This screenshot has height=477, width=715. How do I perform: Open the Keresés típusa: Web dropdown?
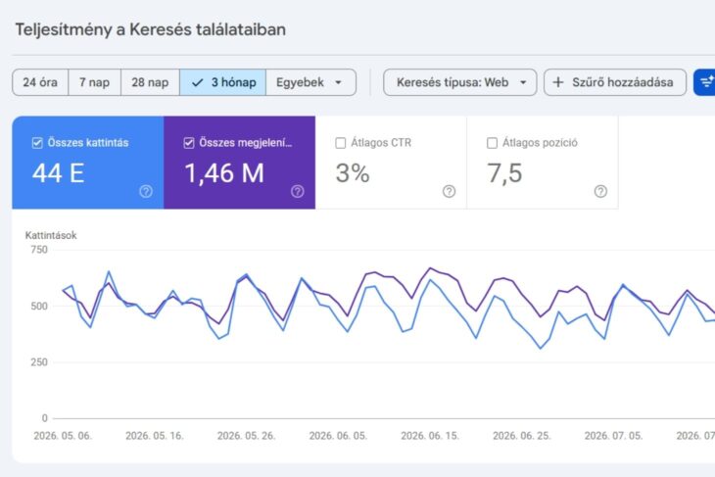pyautogui.click(x=460, y=82)
